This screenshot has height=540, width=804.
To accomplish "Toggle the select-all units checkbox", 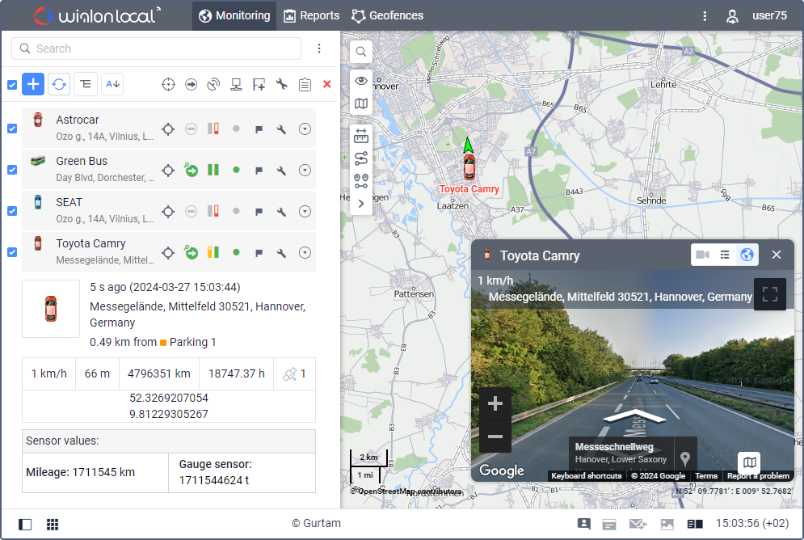I will point(12,85).
